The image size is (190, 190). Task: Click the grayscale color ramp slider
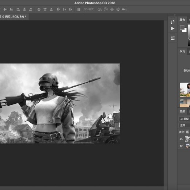(189, 35)
